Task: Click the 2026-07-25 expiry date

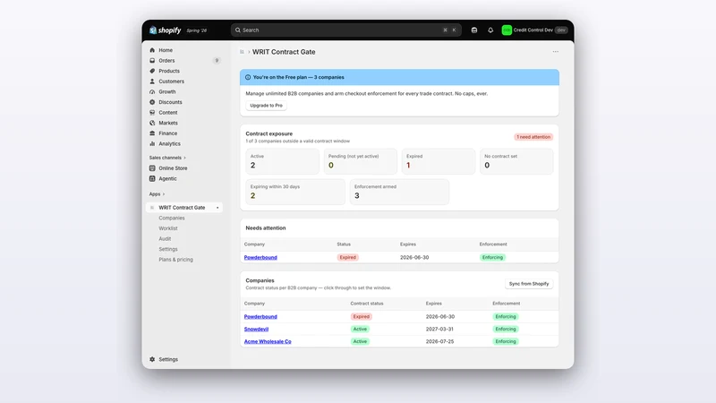Action: pyautogui.click(x=439, y=341)
